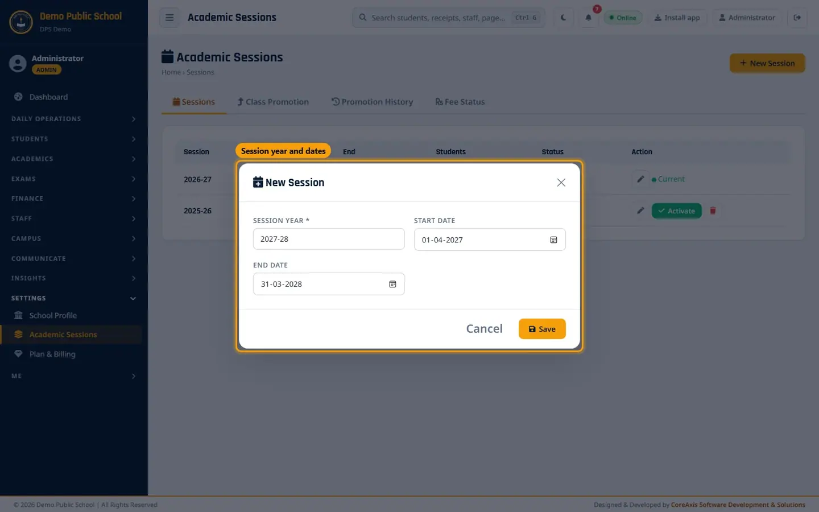Screen dimensions: 819x512
Task: Click the New Session button
Action: pos(767,63)
